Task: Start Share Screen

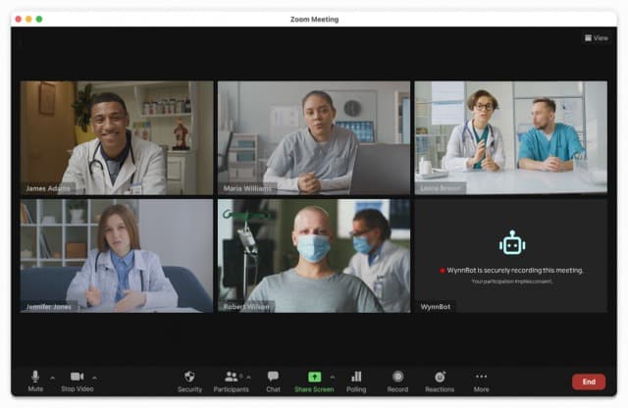Action: pos(314,382)
